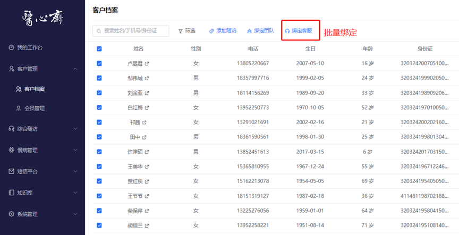Click the 筛选 filter button
Screen dimensions: 459x235
(187, 31)
